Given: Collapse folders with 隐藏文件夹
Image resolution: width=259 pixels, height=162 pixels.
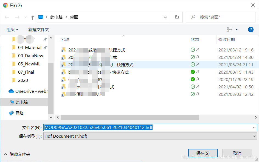Looking at the screenshot, I should [x=17, y=154].
